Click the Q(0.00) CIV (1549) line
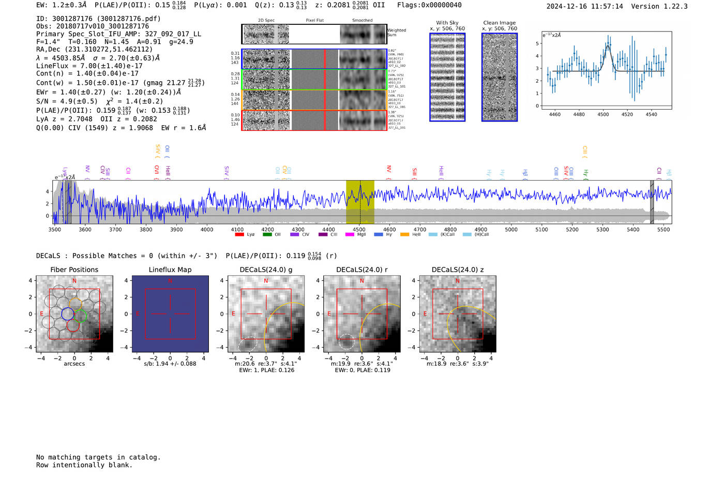 click(121, 128)
